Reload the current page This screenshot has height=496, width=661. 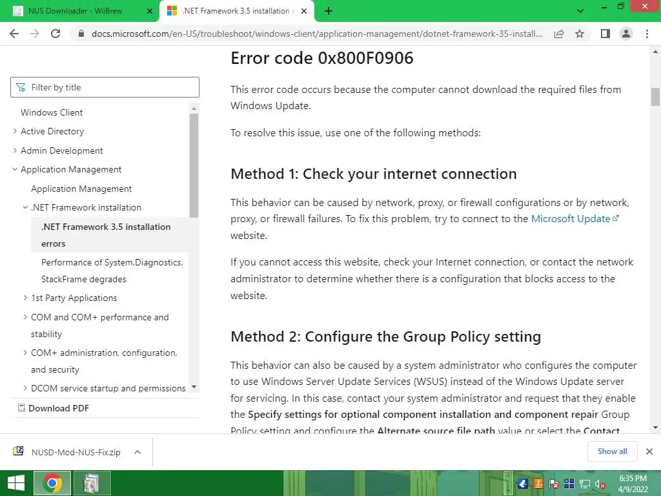click(x=56, y=34)
